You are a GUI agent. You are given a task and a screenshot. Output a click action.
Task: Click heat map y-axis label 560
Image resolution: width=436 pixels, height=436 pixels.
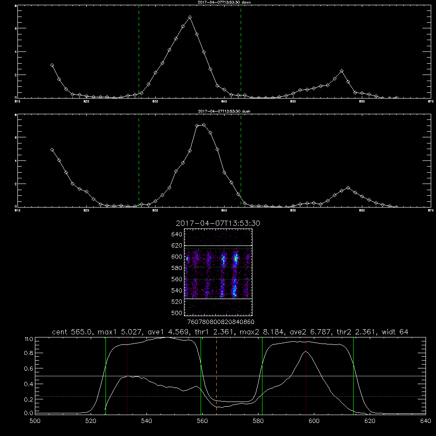tap(177, 279)
